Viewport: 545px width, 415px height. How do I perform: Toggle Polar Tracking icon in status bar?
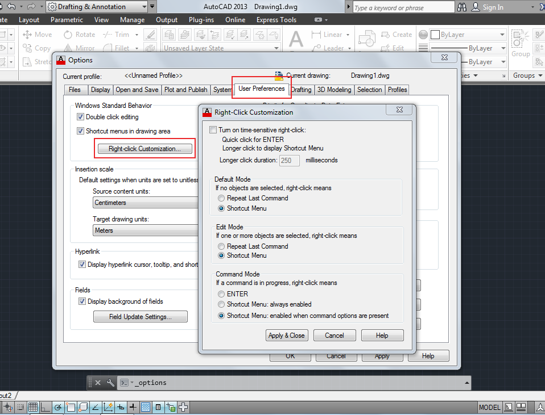coord(58,408)
